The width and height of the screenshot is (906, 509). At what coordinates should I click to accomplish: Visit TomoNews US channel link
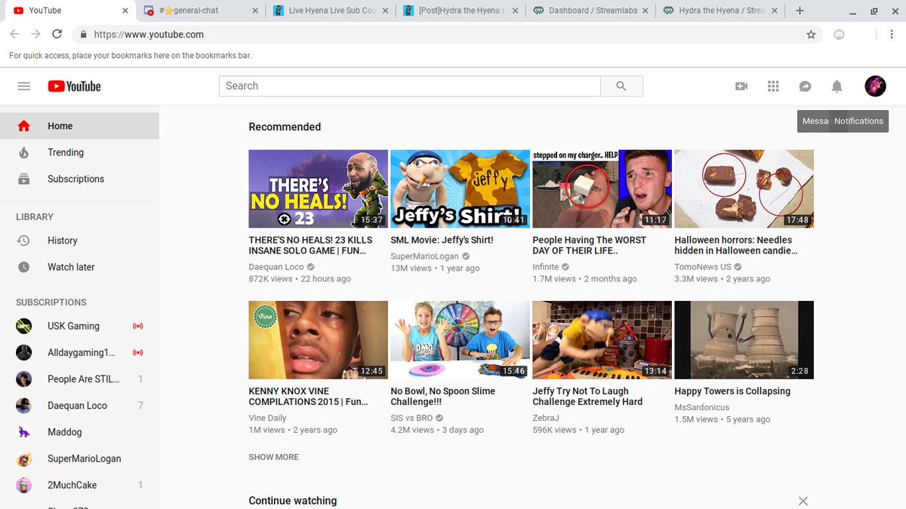coord(703,267)
